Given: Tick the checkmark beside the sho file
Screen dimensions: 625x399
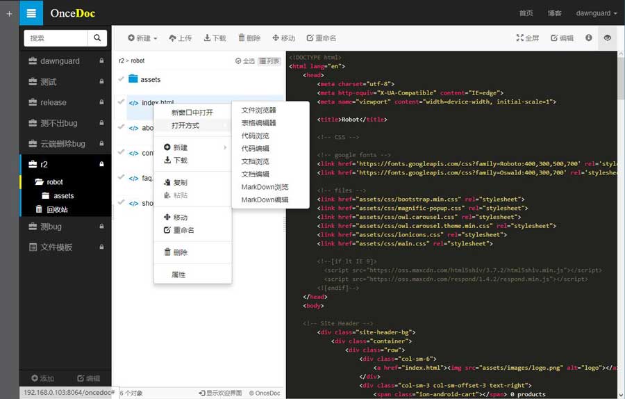Looking at the screenshot, I should pyautogui.click(x=121, y=202).
